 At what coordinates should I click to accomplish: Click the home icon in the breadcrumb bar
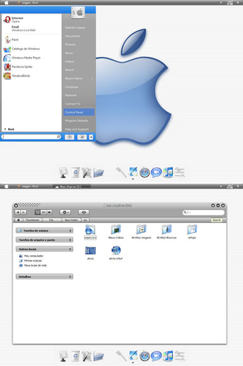[x=18, y=220]
